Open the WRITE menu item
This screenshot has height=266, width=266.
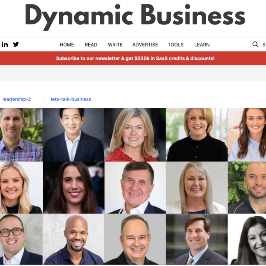[115, 45]
